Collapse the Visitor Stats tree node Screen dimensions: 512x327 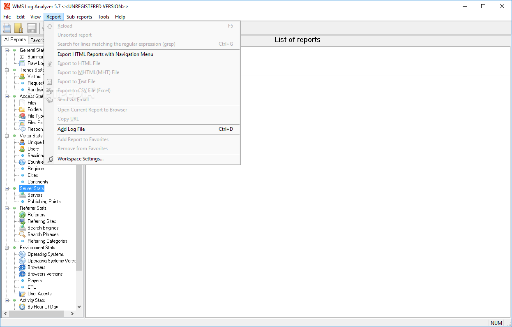7,136
